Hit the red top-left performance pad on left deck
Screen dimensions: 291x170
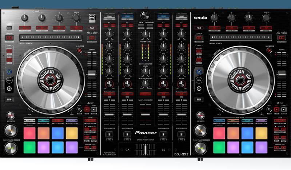tap(29, 133)
